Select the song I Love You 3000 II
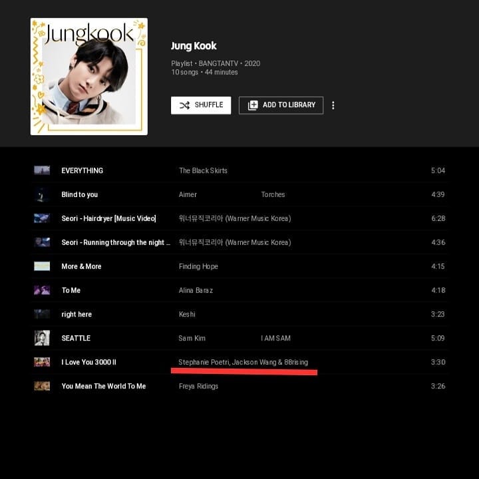The height and width of the screenshot is (479, 479). coord(88,363)
